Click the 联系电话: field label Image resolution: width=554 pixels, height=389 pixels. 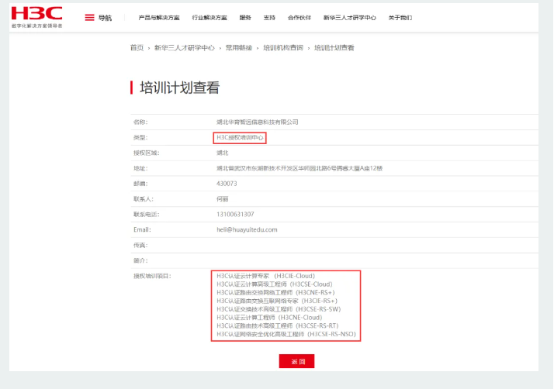pos(147,215)
